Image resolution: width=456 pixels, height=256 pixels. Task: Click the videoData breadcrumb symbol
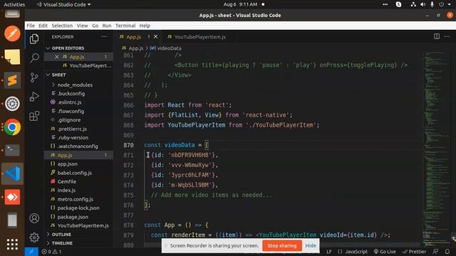(x=166, y=48)
